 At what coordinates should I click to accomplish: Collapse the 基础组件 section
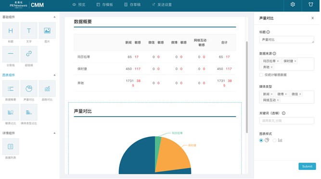(x=54, y=17)
